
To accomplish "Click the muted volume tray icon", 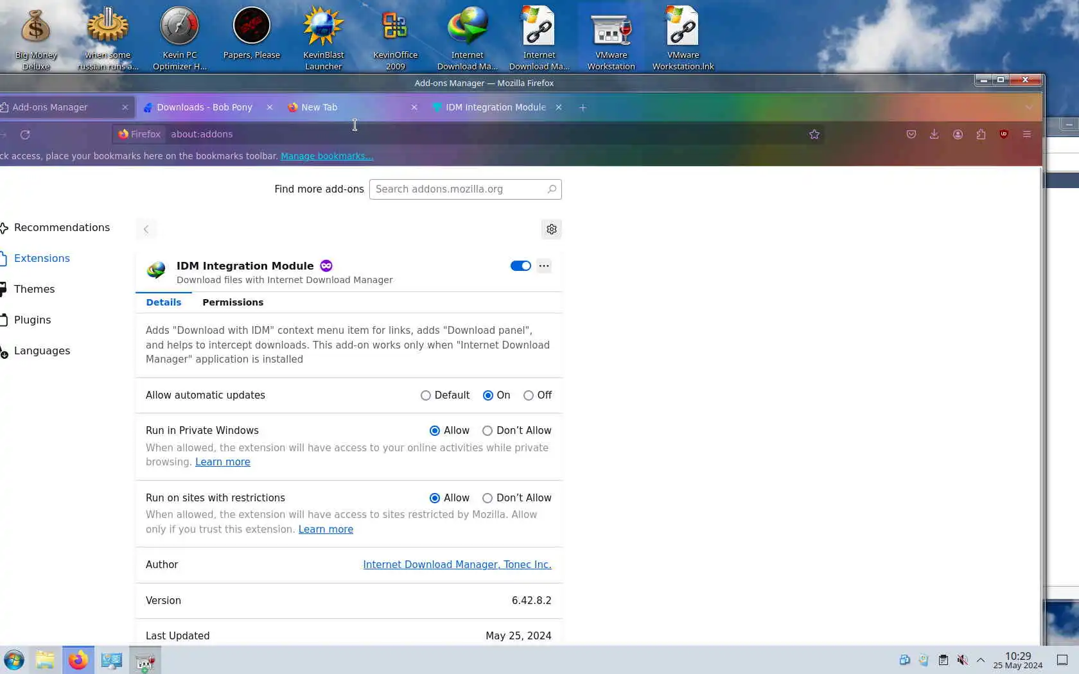I will pos(962,660).
